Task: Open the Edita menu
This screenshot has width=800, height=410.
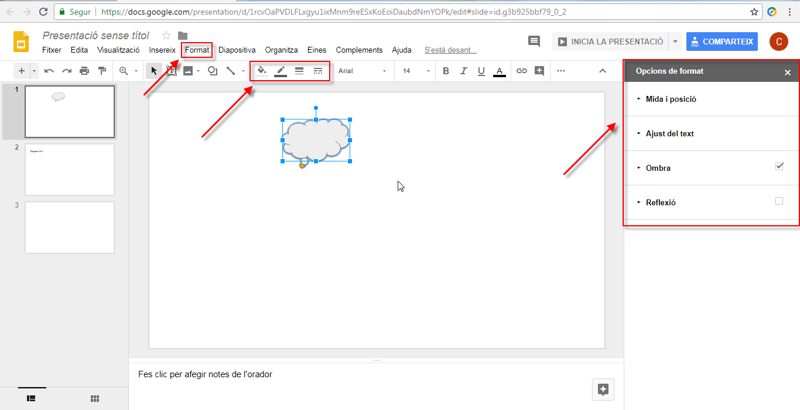Action: pos(79,50)
